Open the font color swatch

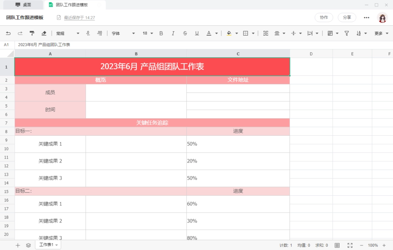pyautogui.click(x=209, y=33)
